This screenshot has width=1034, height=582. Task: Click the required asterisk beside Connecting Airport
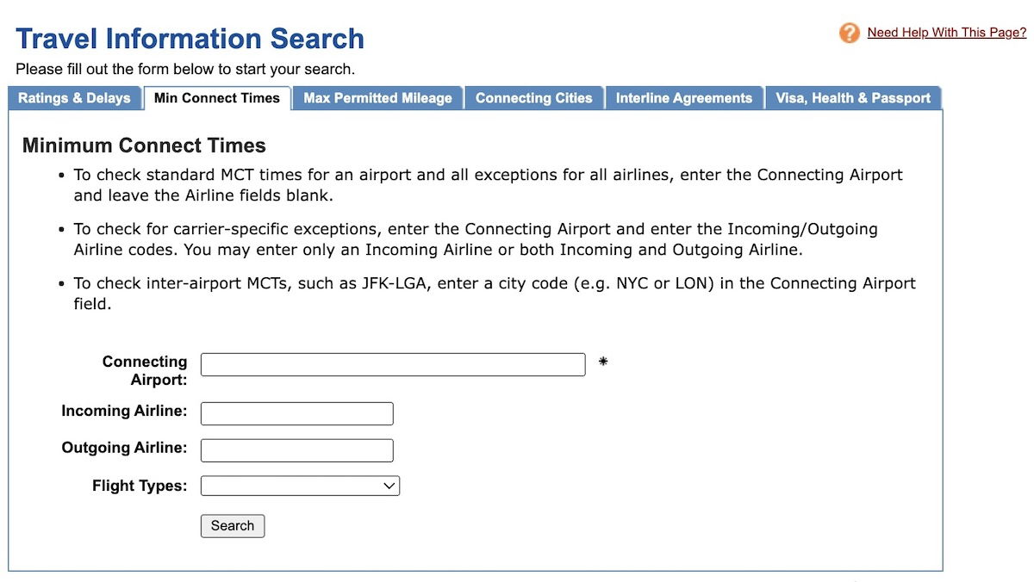(603, 362)
